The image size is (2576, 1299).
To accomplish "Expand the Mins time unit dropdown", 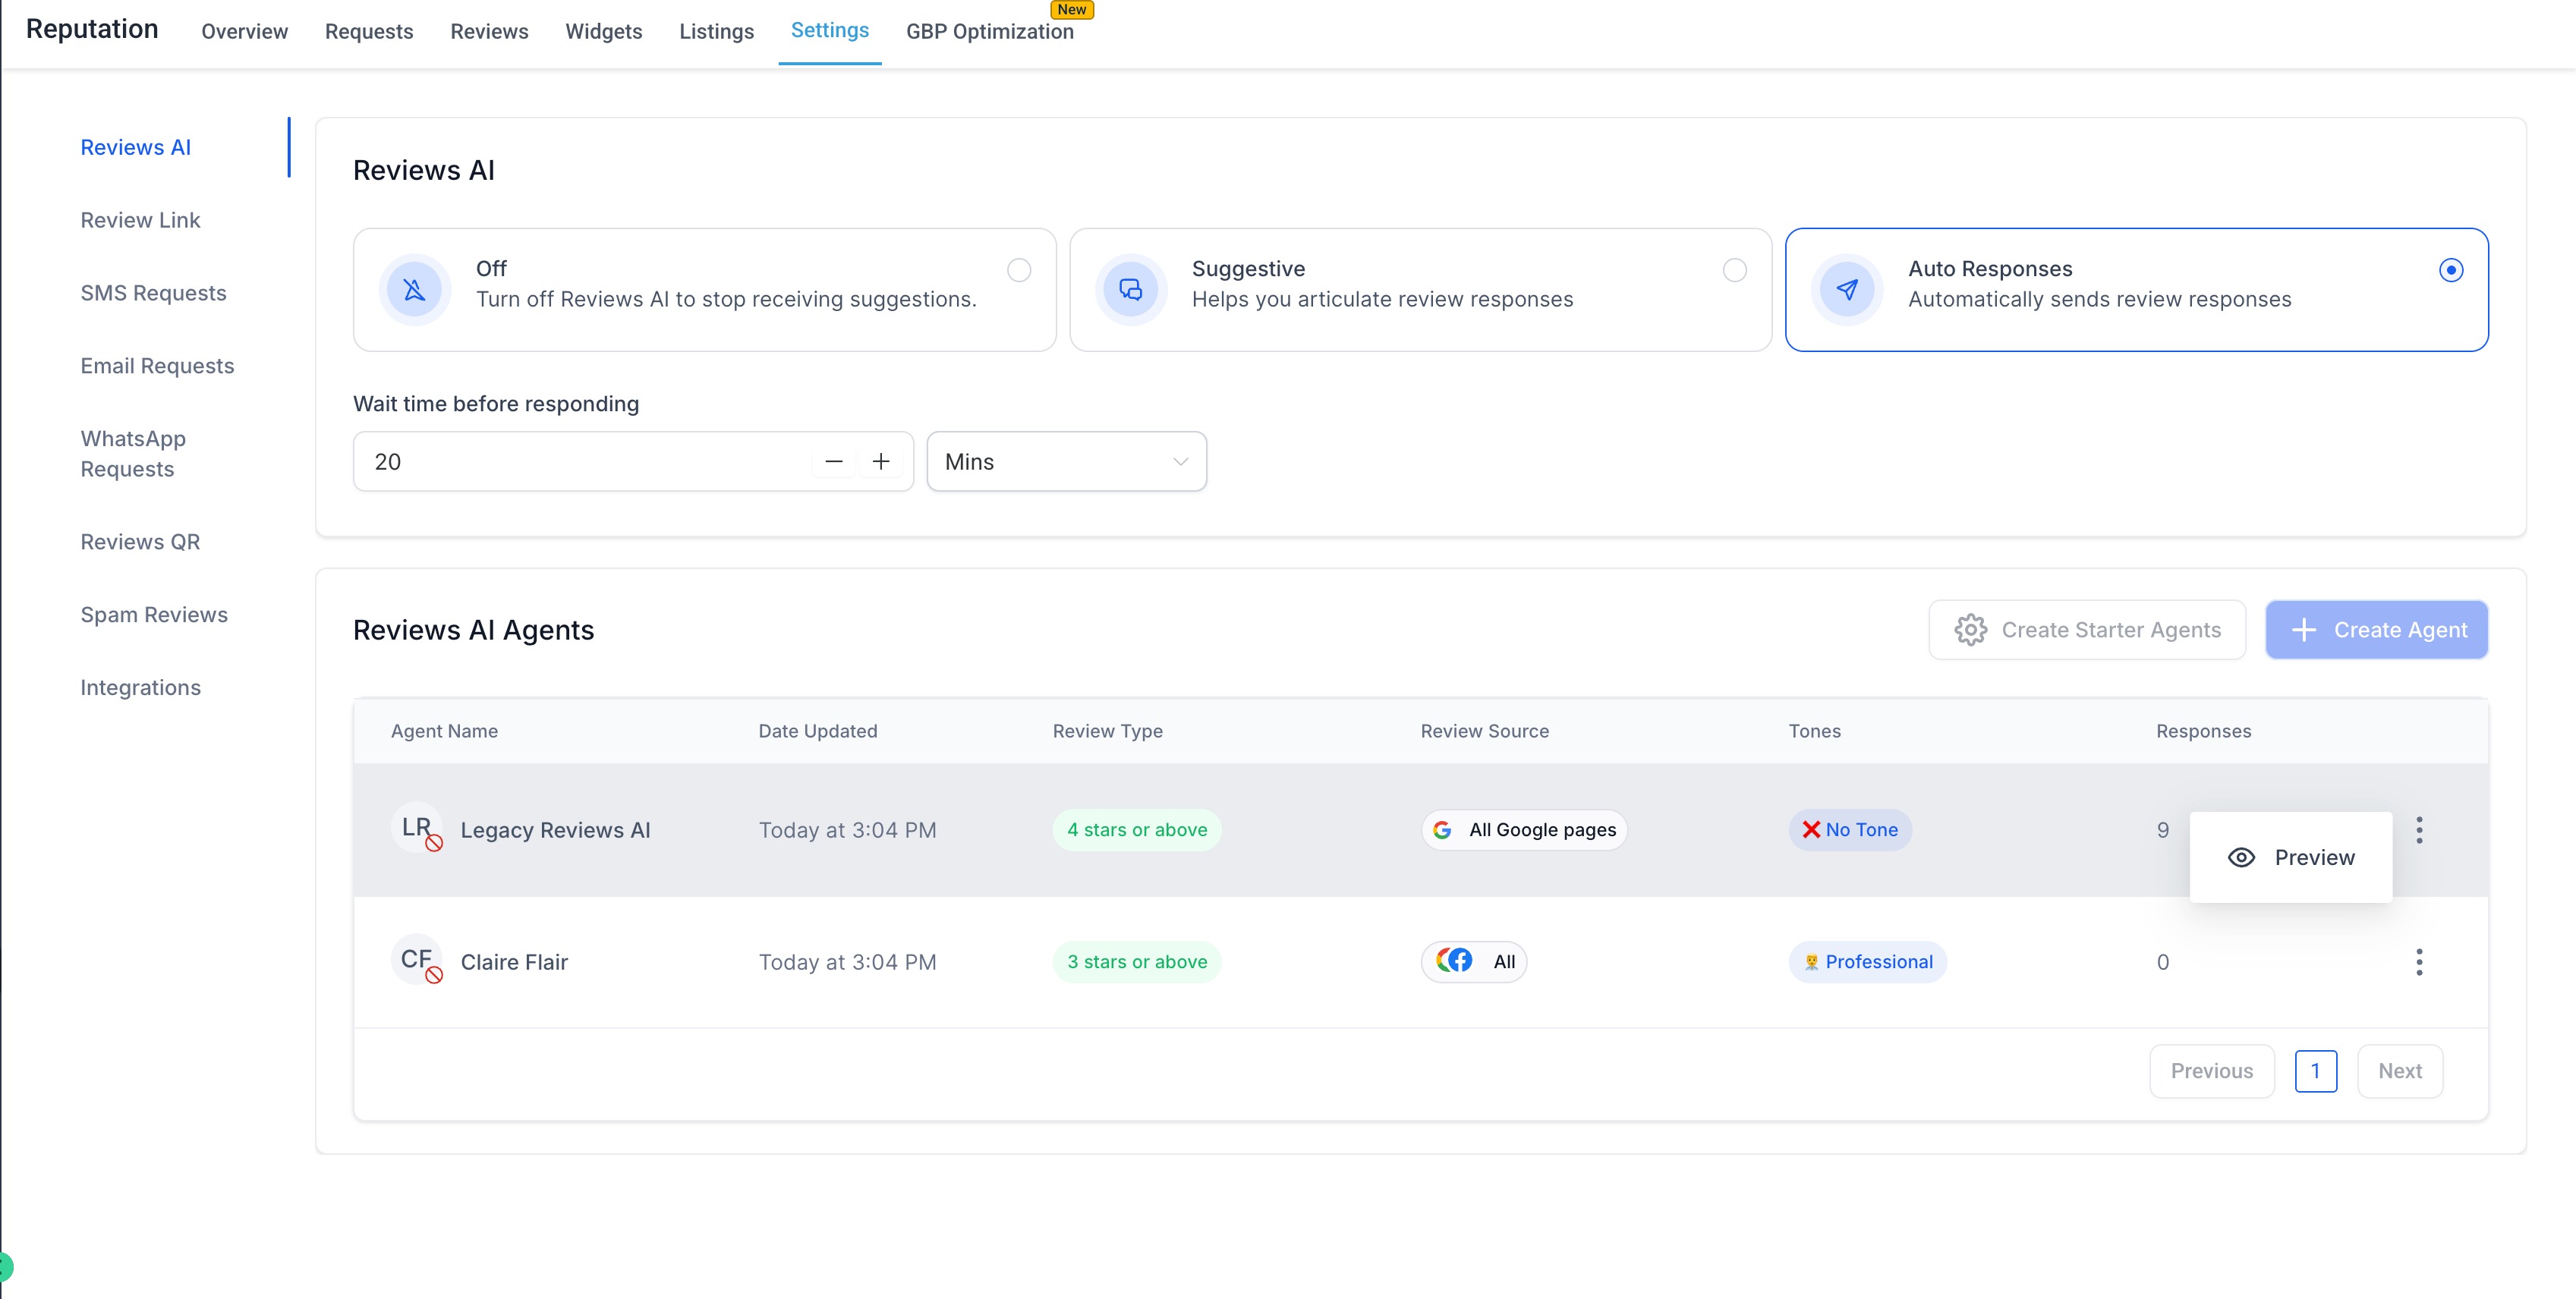I will (x=1066, y=461).
